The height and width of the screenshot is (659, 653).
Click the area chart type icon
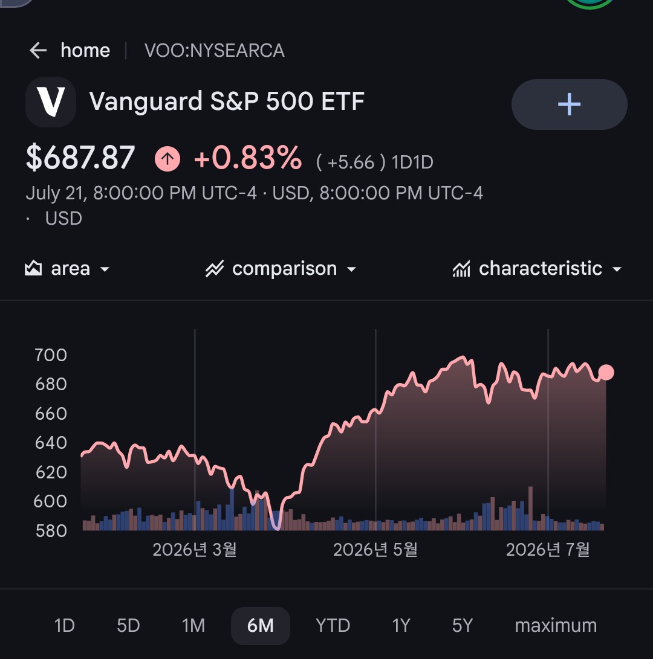click(33, 268)
